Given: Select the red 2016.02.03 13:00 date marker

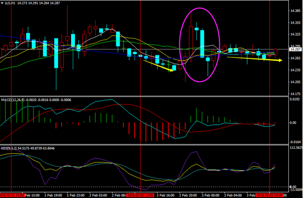Looking at the screenshot, I should coord(270,195).
